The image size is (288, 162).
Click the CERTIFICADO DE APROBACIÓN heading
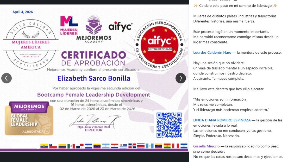(93, 58)
